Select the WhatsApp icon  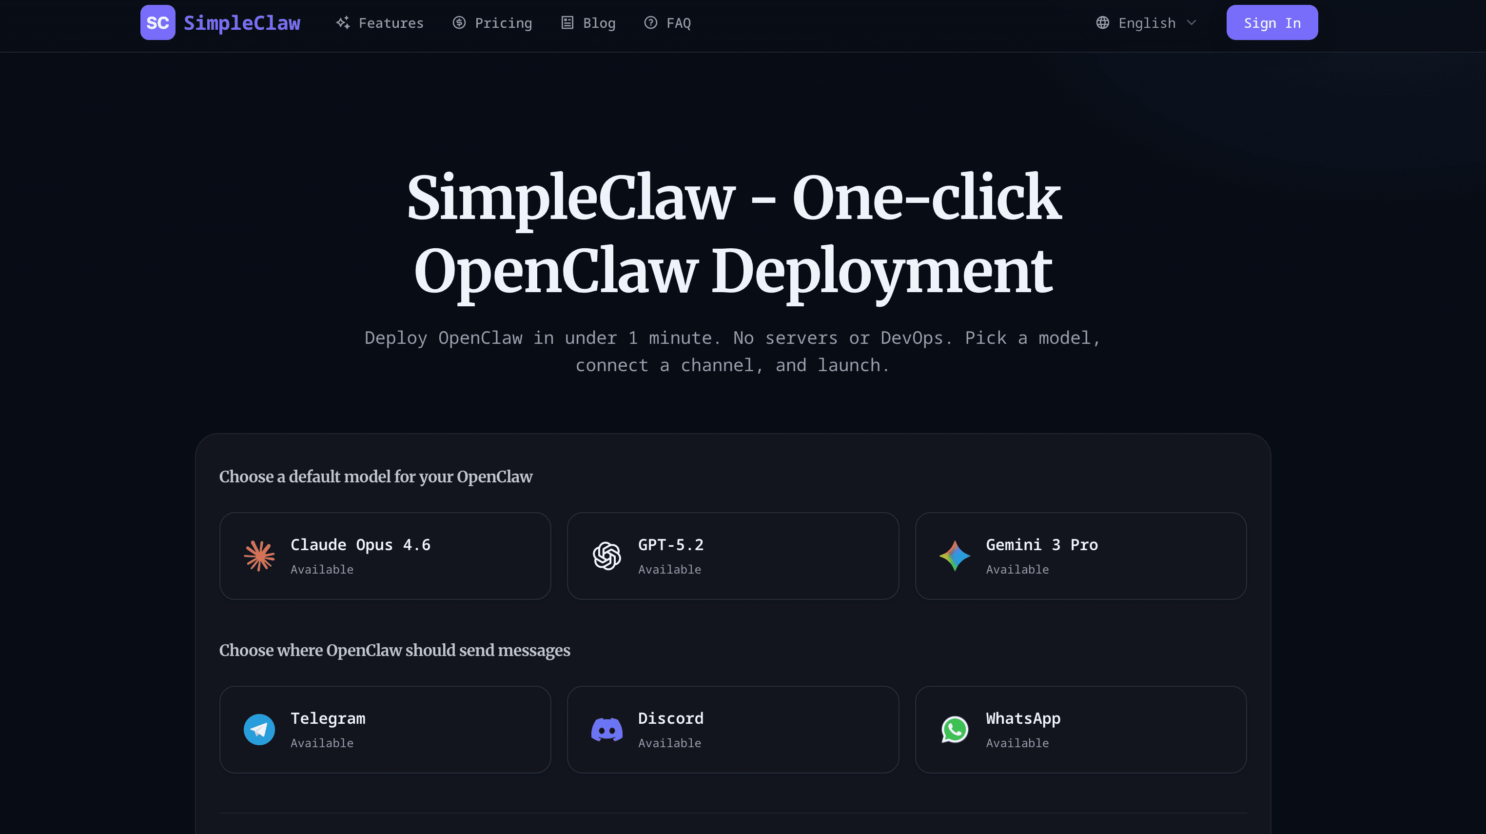coord(954,729)
